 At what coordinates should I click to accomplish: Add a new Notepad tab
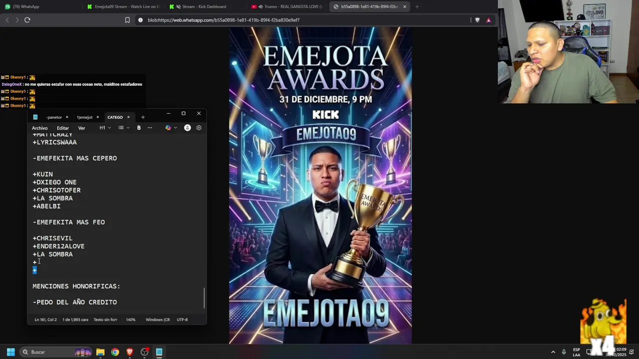(x=143, y=117)
